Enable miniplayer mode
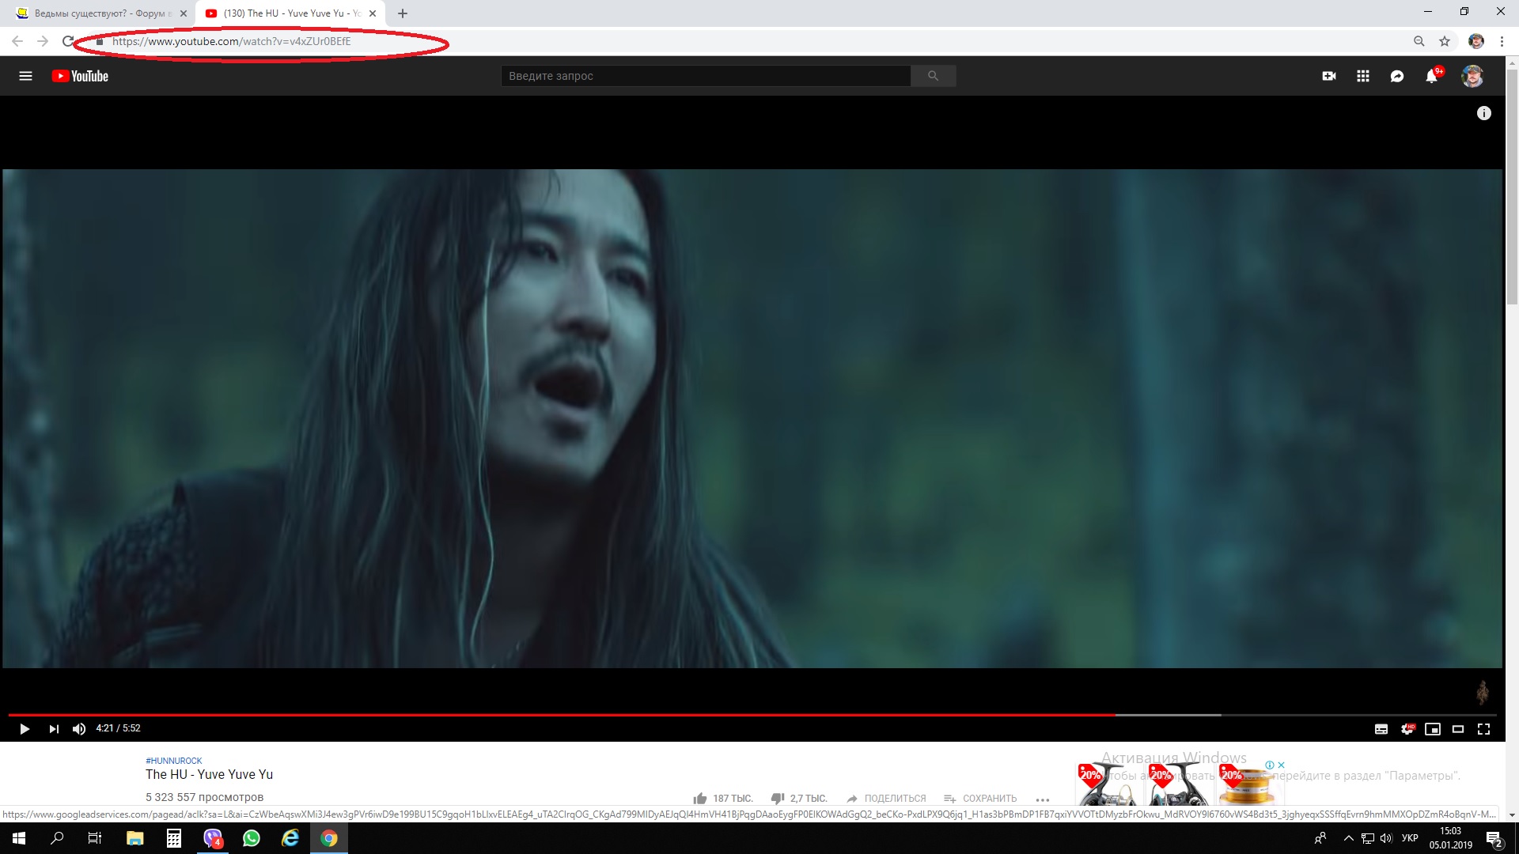Screen dimensions: 1519x854 [1433, 729]
